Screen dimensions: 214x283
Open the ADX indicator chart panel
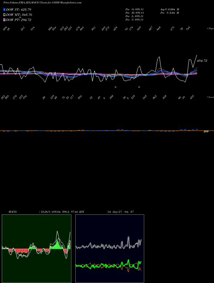tap(110, 249)
